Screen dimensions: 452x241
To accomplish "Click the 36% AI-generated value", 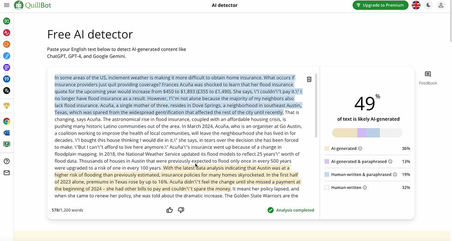I will (x=406, y=148).
